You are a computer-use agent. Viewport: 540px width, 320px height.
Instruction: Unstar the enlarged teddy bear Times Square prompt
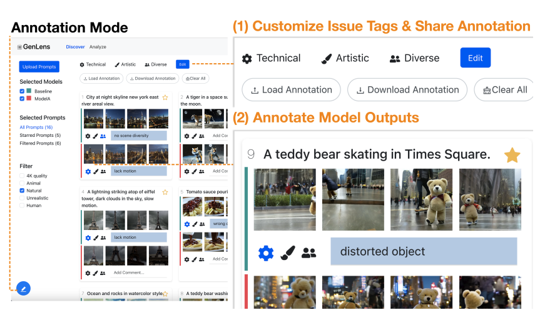(512, 155)
